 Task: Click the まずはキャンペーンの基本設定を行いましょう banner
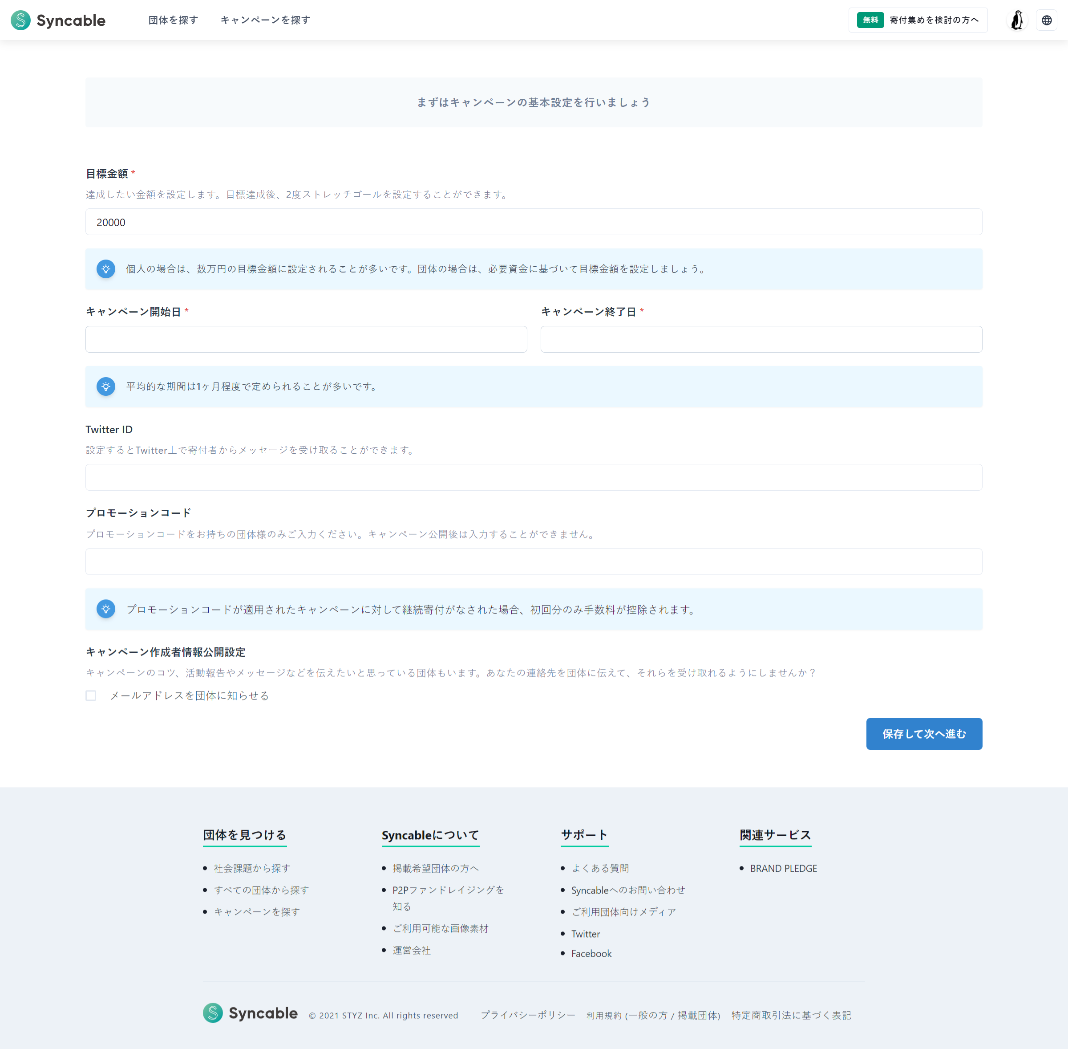tap(534, 102)
